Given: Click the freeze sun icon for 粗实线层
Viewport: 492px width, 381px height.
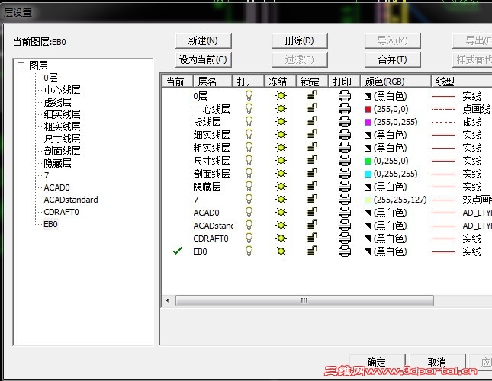Looking at the screenshot, I should 281,148.
